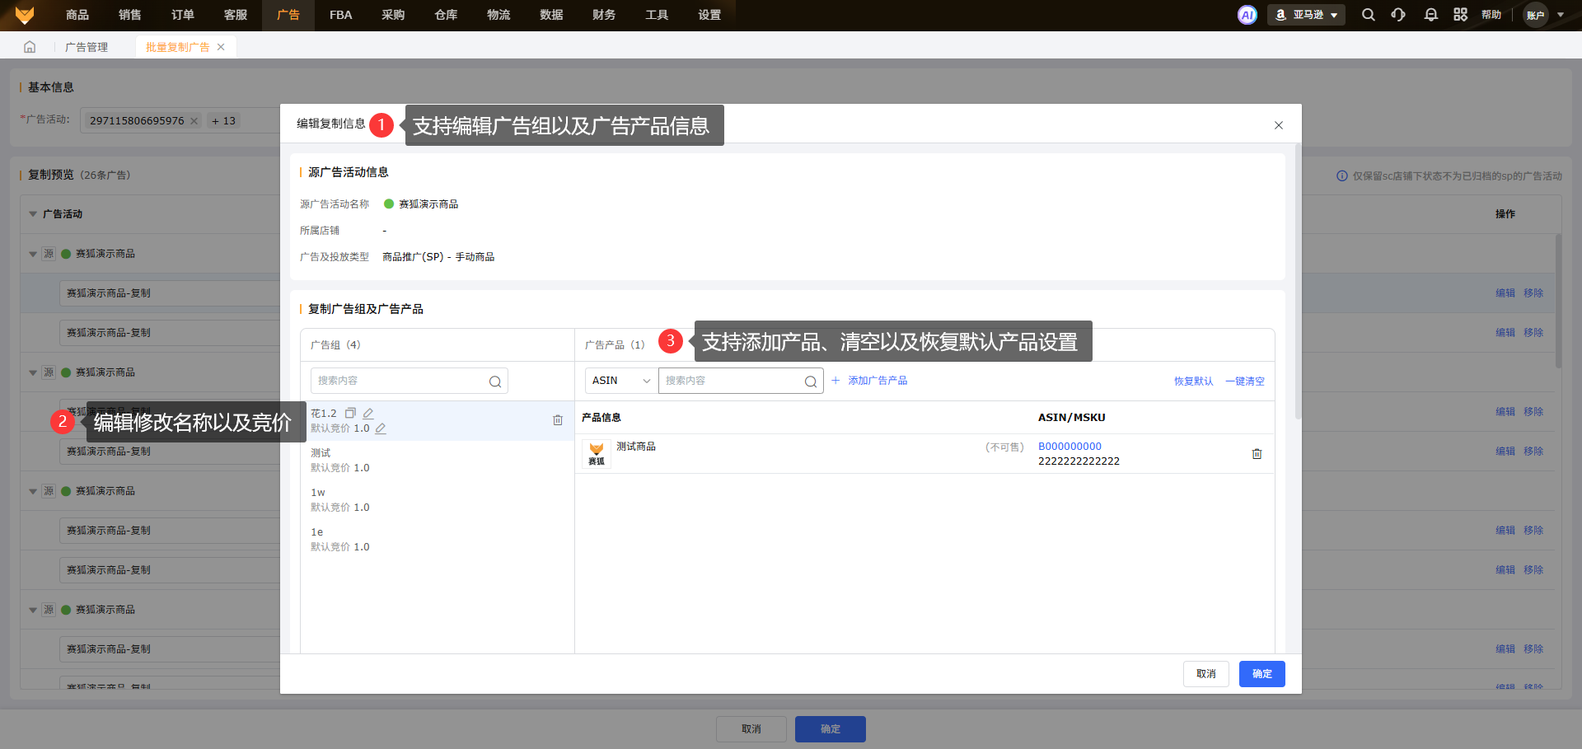Image resolution: width=1582 pixels, height=749 pixels.
Task: Open the apps grid icon in top bar
Action: (1460, 15)
